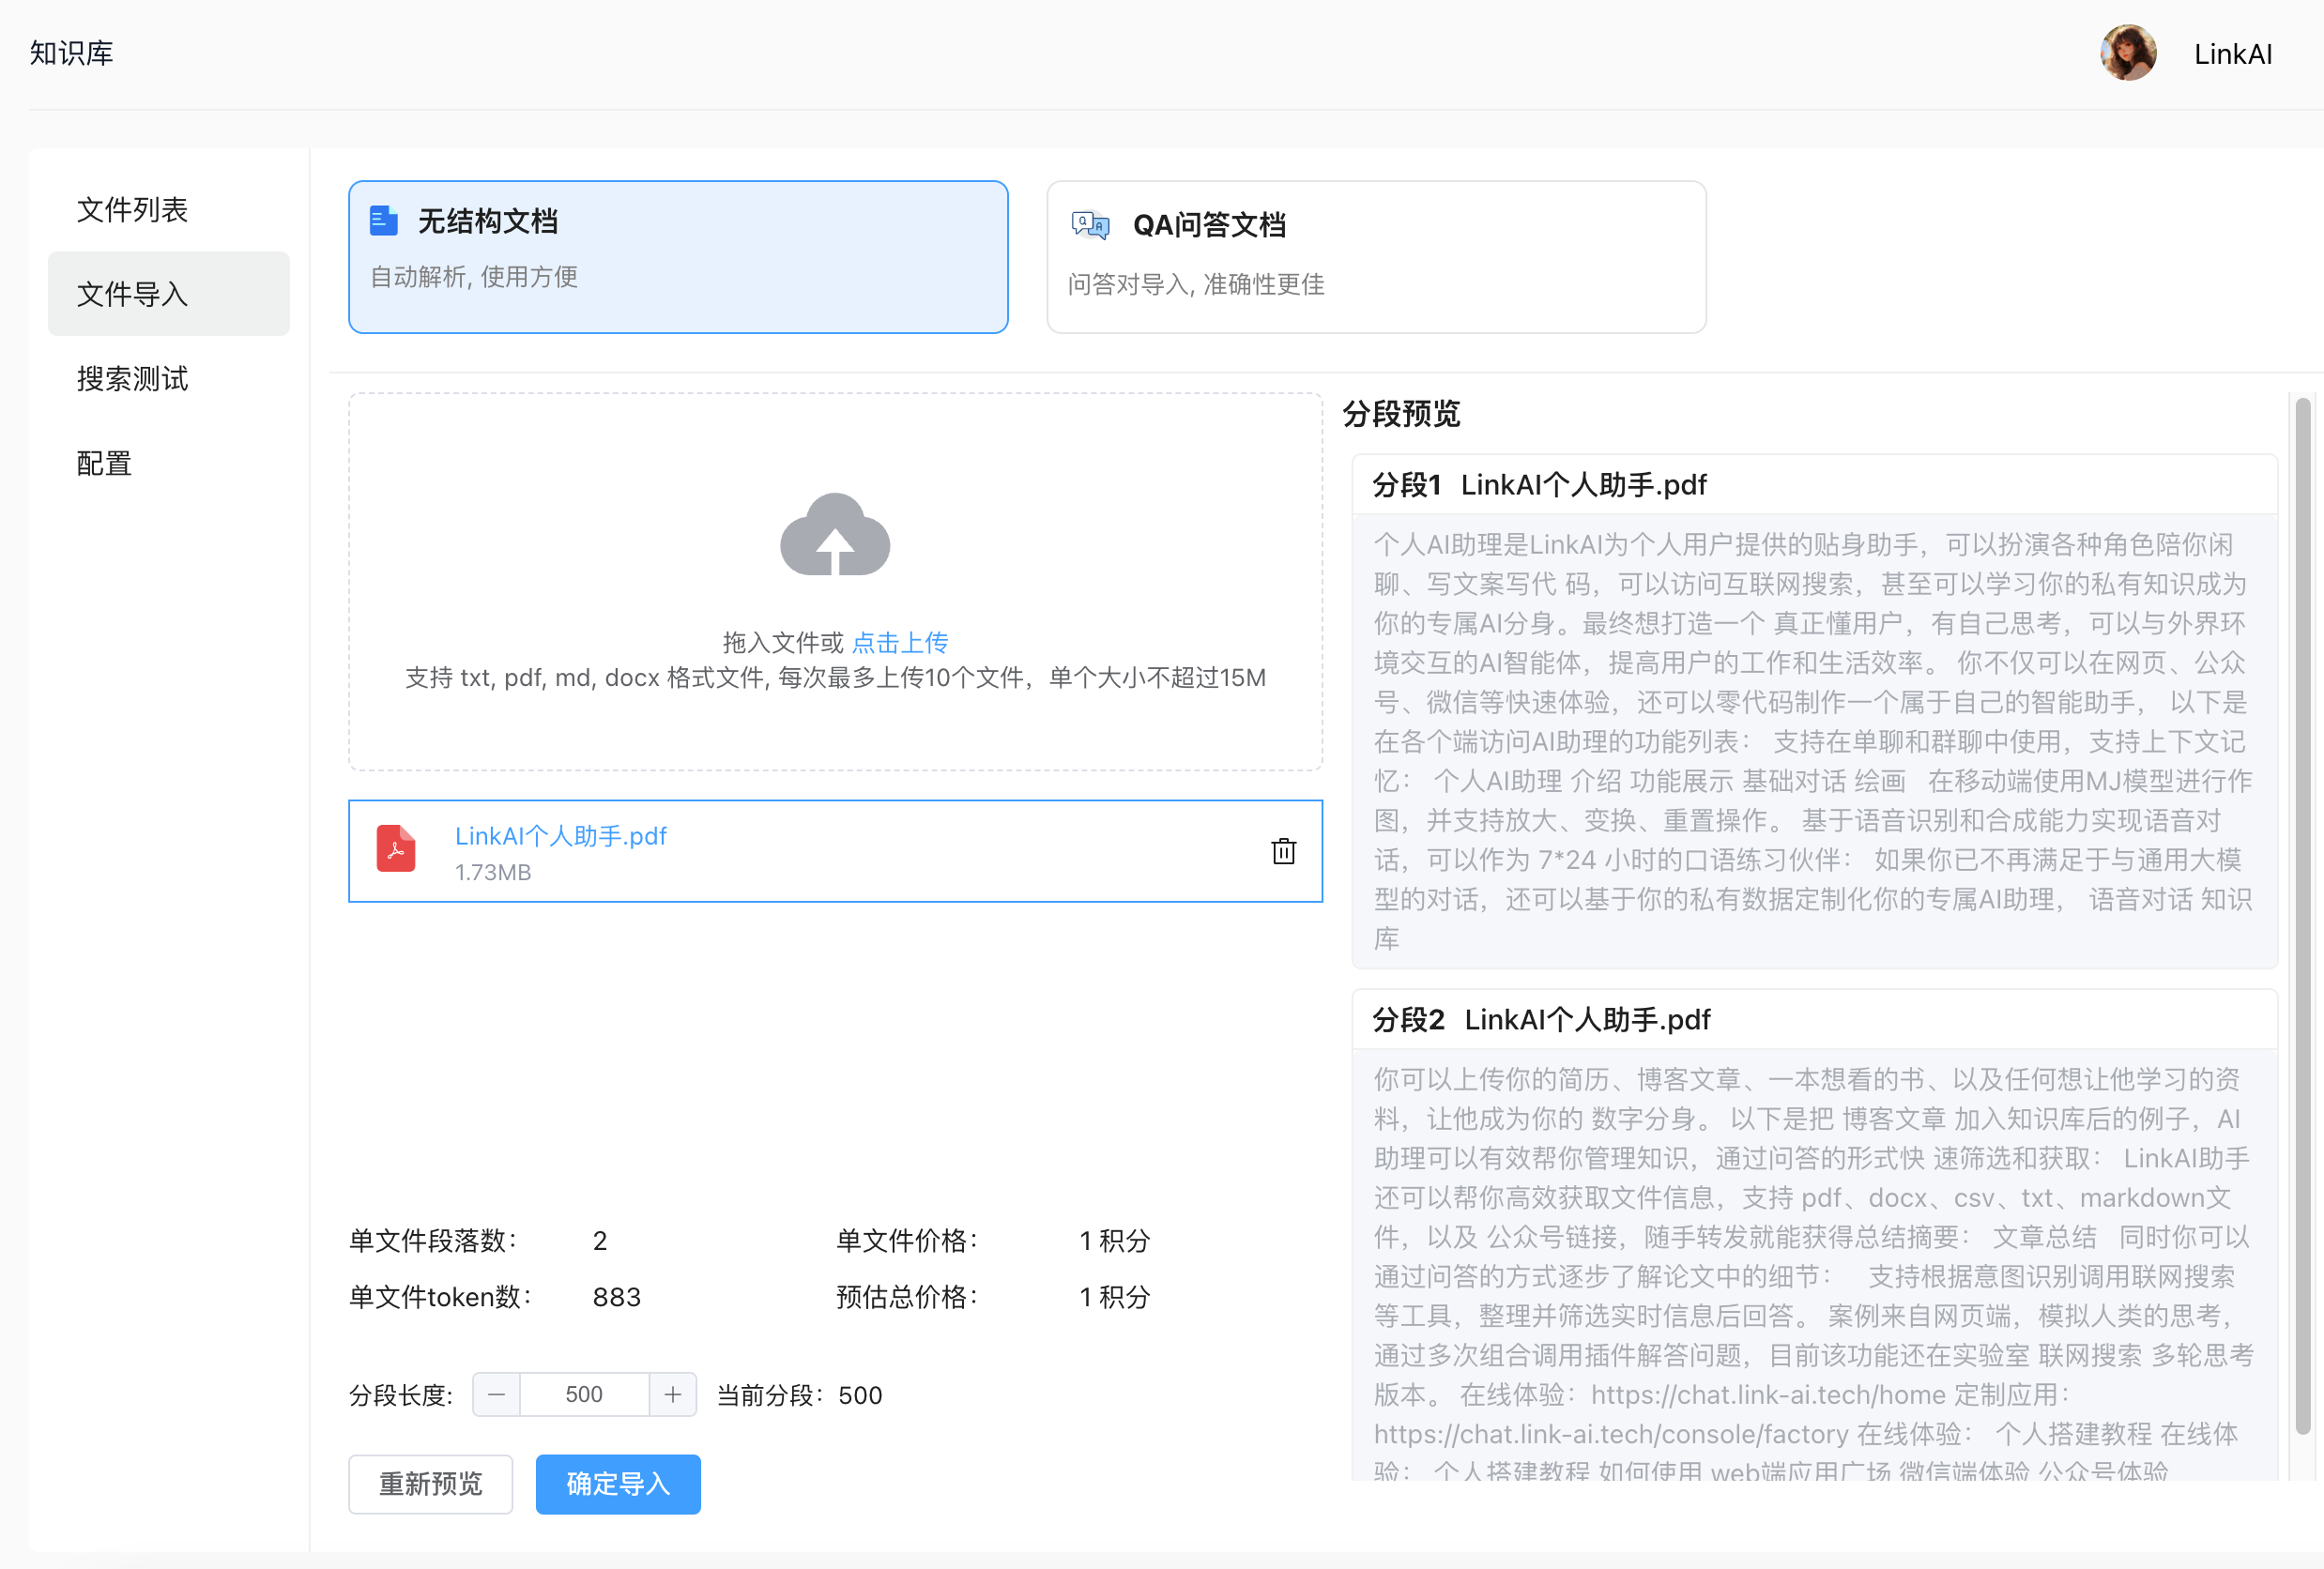This screenshot has width=2324, height=1569.
Task: Click the 重新预览 button
Action: tap(430, 1484)
